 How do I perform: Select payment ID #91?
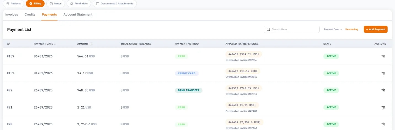pyautogui.click(x=10, y=107)
